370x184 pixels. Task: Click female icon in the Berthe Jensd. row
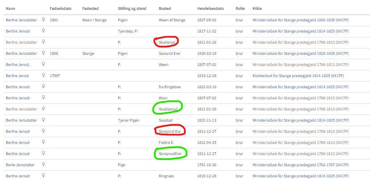43,64
